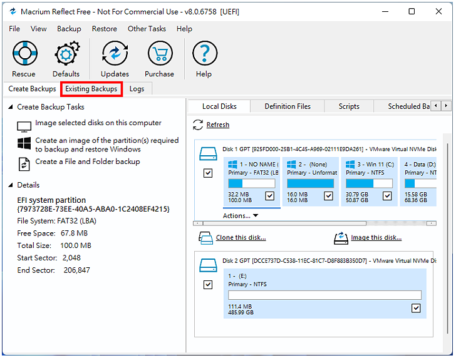Click the disk list horizontal scrollbar right arrow
The image size is (456, 358).
pos(432,223)
